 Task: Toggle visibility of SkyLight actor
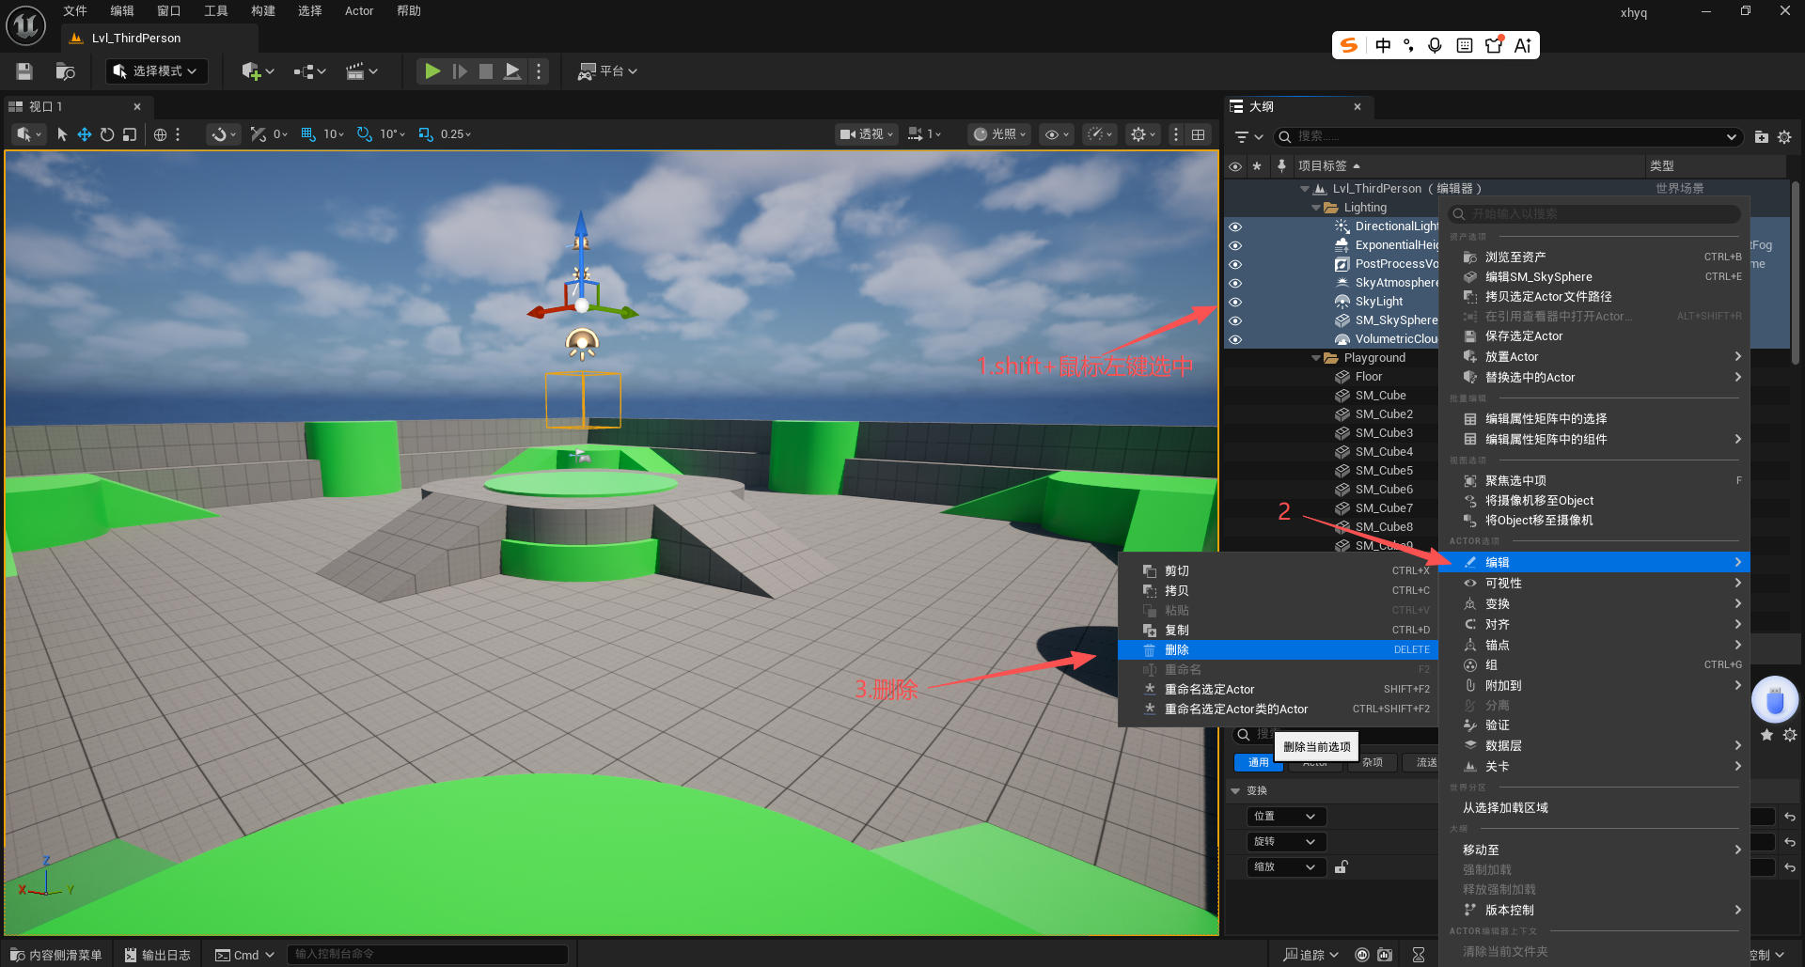(x=1235, y=302)
